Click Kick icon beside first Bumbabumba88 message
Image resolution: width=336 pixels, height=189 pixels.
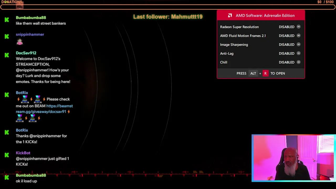(x=7, y=19)
